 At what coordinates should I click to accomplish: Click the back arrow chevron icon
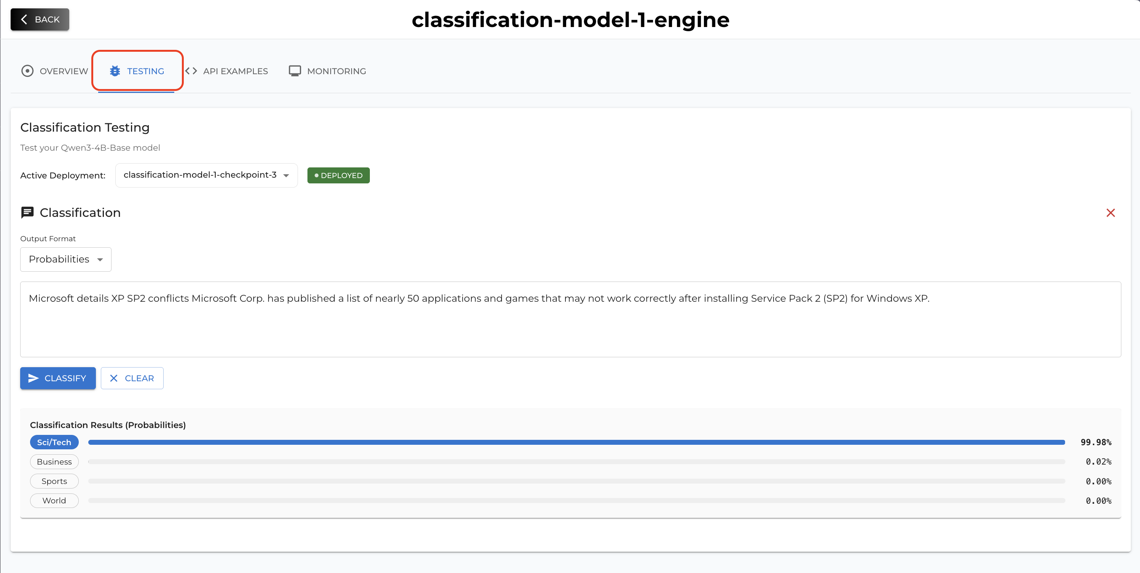pos(24,19)
